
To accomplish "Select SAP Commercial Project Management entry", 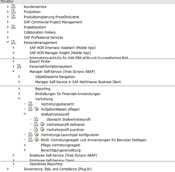I will [53, 22].
